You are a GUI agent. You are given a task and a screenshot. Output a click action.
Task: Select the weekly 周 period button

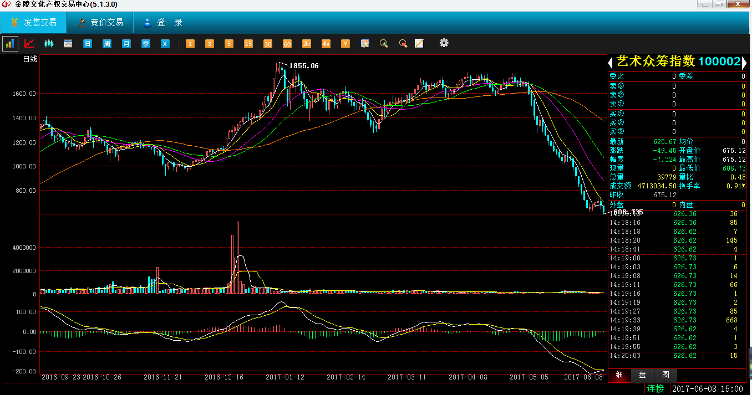coord(107,43)
